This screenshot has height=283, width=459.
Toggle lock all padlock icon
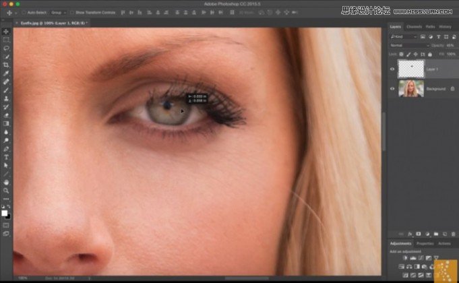click(x=430, y=55)
